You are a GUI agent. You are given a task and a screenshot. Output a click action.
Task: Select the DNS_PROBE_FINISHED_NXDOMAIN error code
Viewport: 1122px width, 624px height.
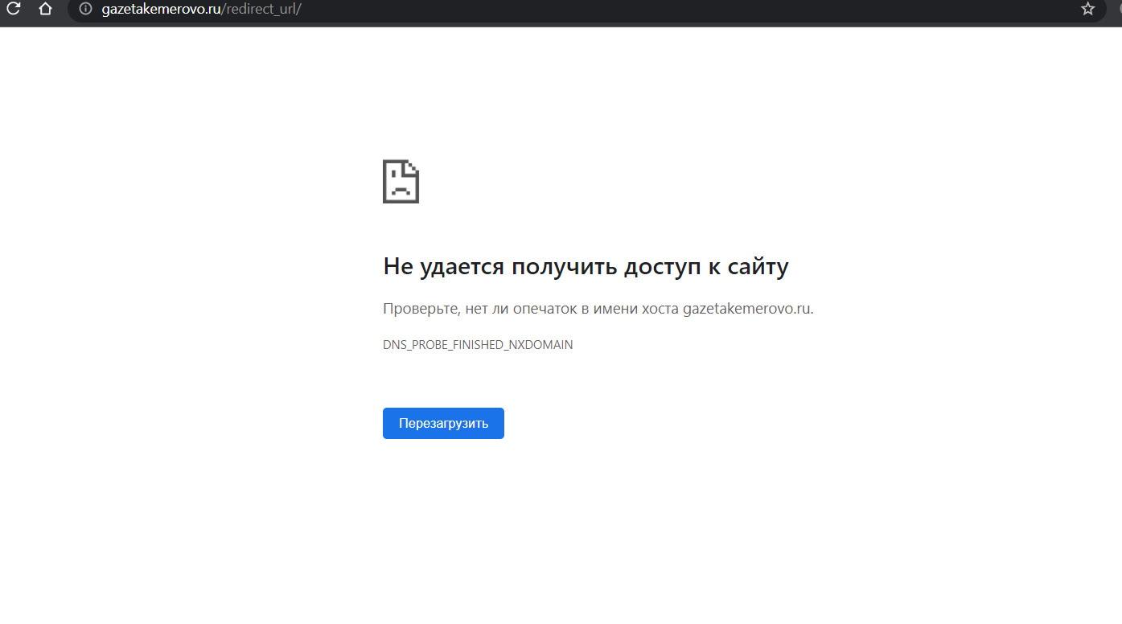tap(478, 344)
